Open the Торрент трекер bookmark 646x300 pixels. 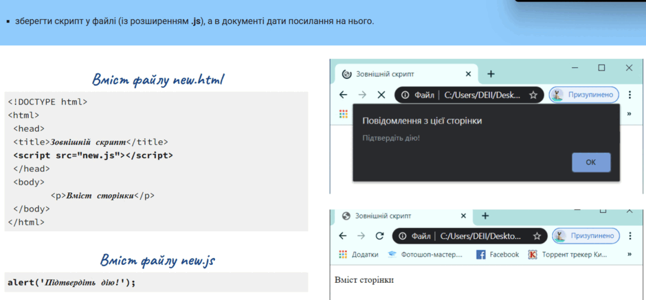(x=568, y=255)
